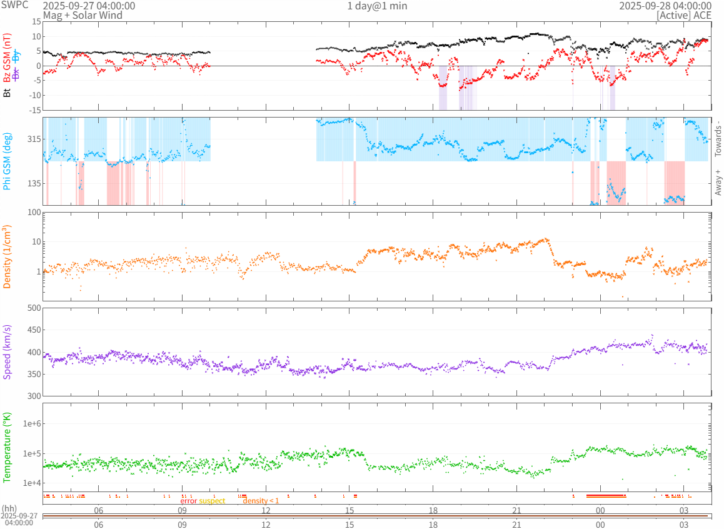The height and width of the screenshot is (529, 724).
Task: Click the yellow 'suspect' legend label
Action: (212, 501)
